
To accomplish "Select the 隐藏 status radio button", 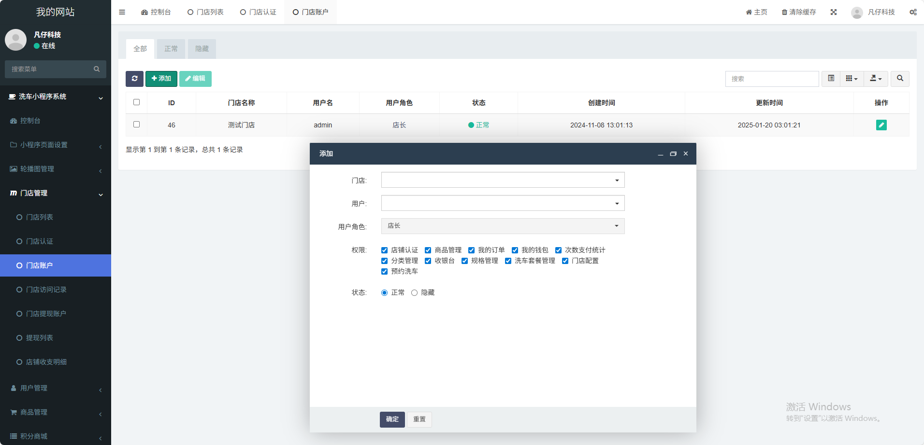I will (x=415, y=292).
